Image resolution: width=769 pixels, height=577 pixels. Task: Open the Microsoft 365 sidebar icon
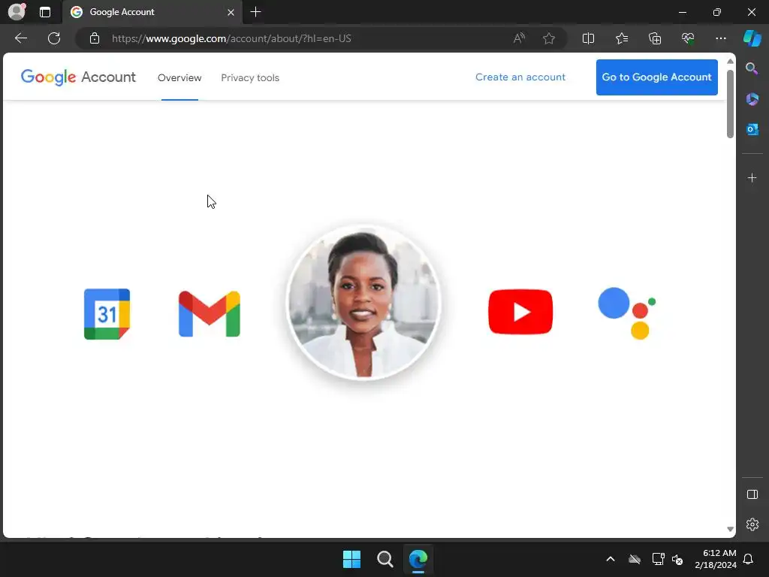tap(752, 99)
